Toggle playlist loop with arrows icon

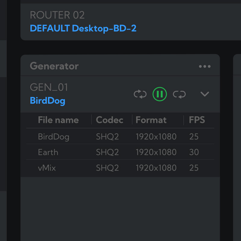[140, 94]
